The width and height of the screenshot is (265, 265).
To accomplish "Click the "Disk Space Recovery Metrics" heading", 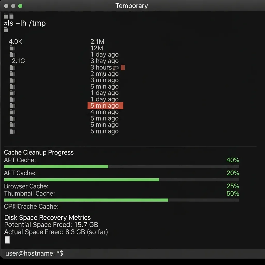I will pyautogui.click(x=47, y=217).
